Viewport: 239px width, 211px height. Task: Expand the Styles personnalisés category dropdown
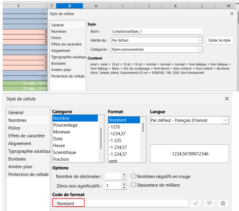tap(200, 49)
